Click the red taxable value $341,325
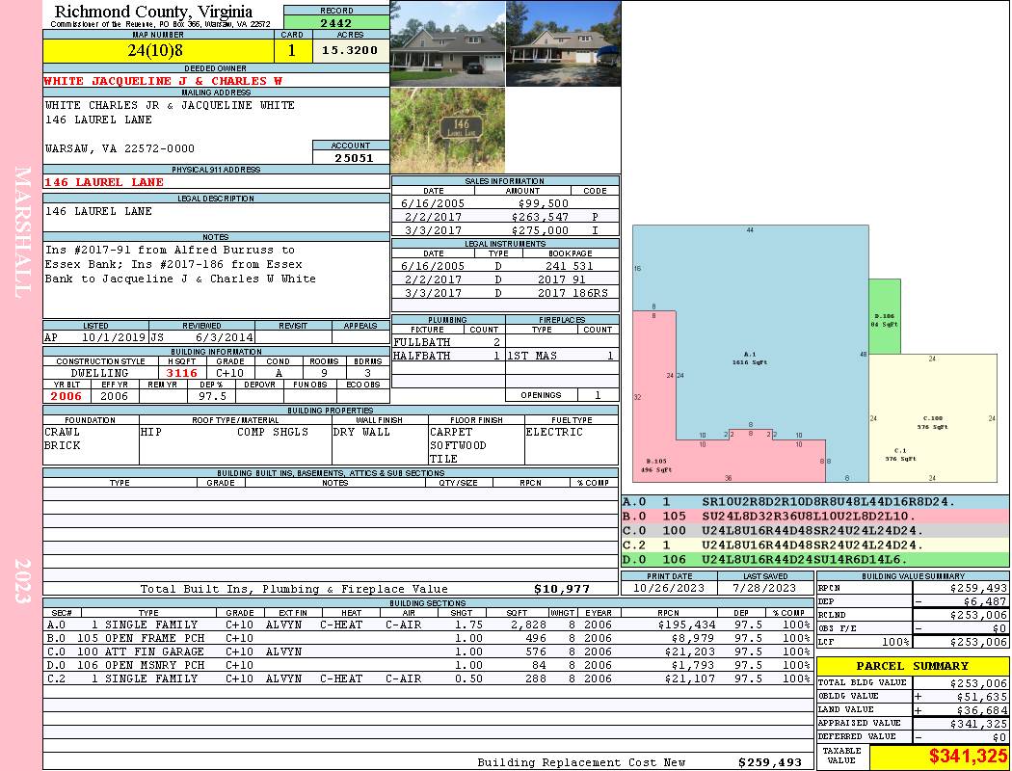The image size is (1012, 771). [x=938, y=757]
